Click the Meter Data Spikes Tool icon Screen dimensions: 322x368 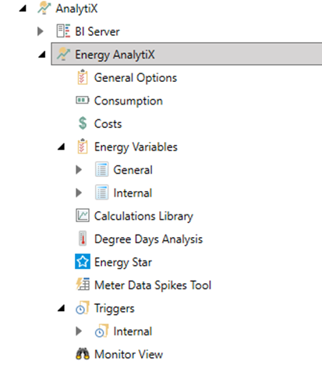[83, 284]
